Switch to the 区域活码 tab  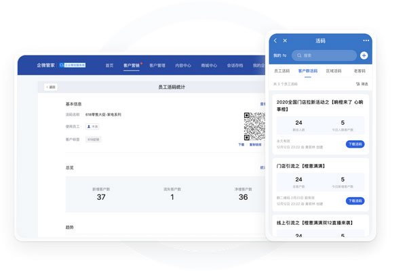tap(334, 70)
